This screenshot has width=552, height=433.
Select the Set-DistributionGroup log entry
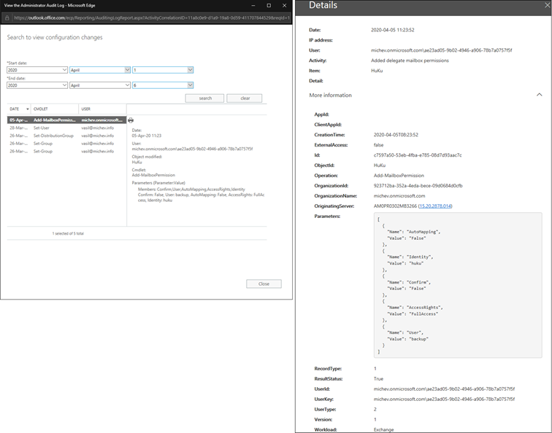pos(53,136)
